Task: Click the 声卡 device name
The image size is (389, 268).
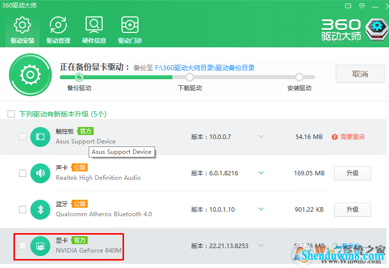Action: pos(62,168)
